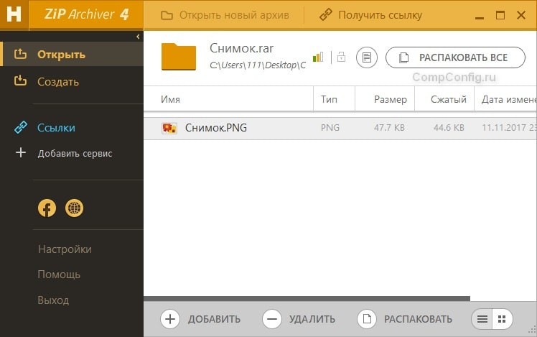Click РАСПАКОВАТЬ ВСЕ button
The image size is (537, 337).
[455, 57]
